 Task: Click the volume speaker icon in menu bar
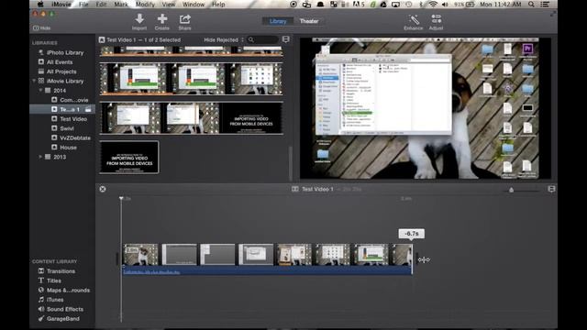445,5
